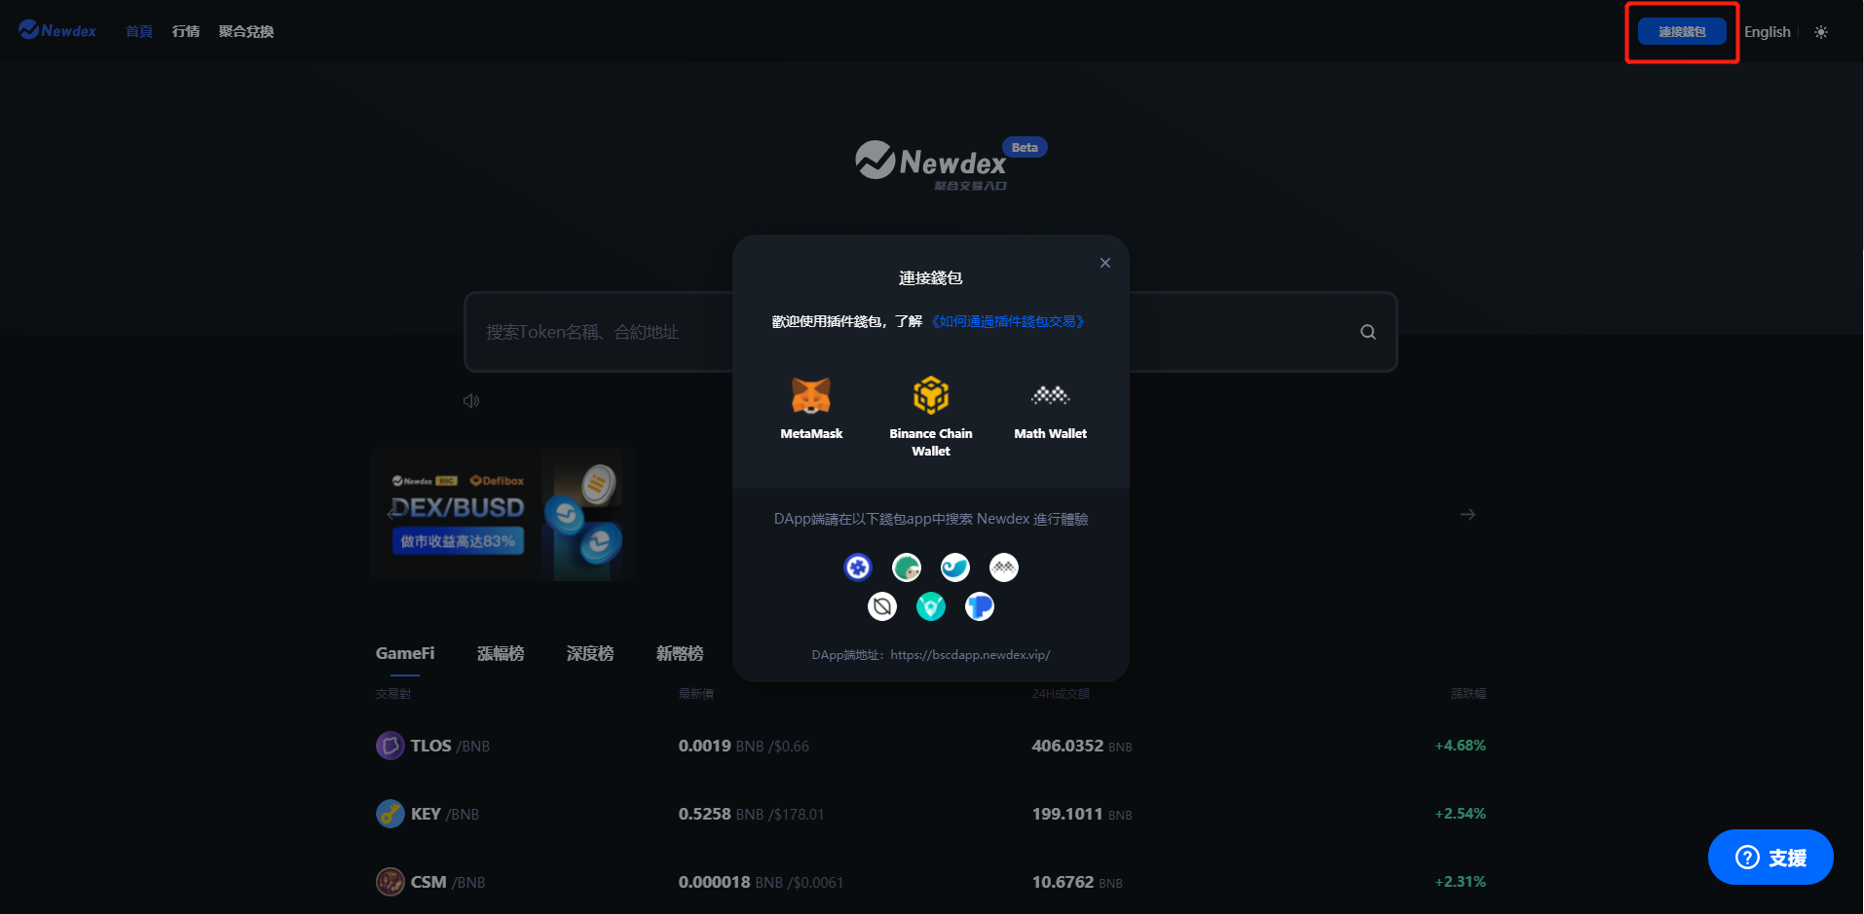Viewport: 1864px width, 914px height.
Task: Click the KEY token logo
Action: click(x=391, y=814)
